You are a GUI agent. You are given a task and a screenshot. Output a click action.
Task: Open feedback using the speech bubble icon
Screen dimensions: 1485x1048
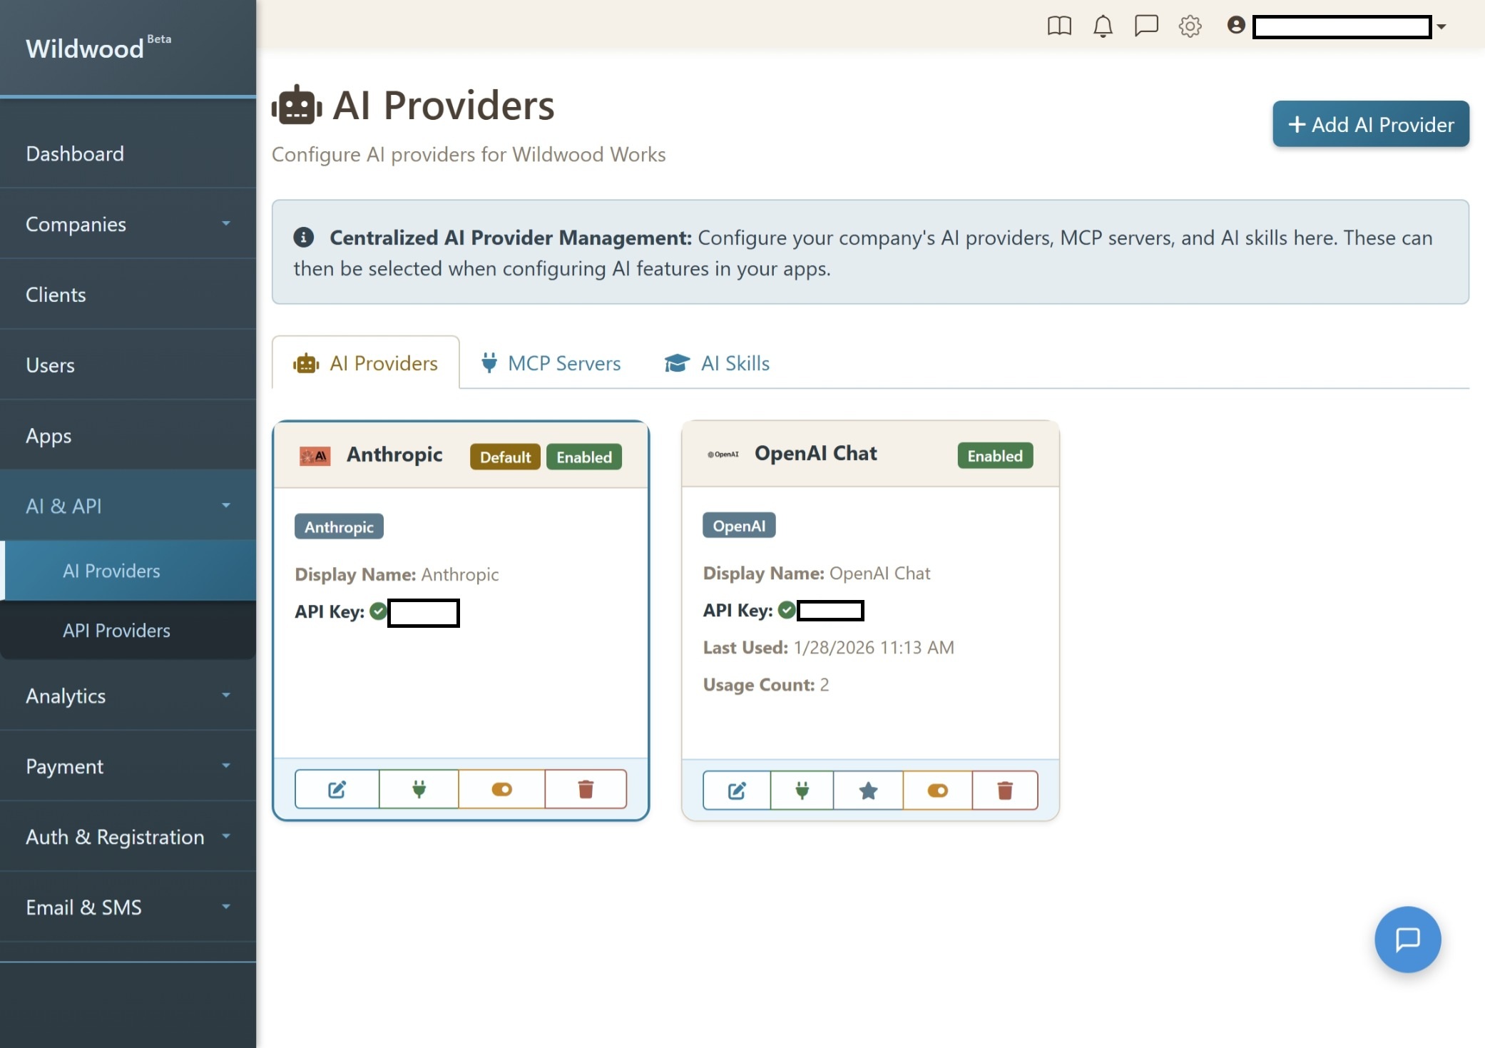point(1146,26)
